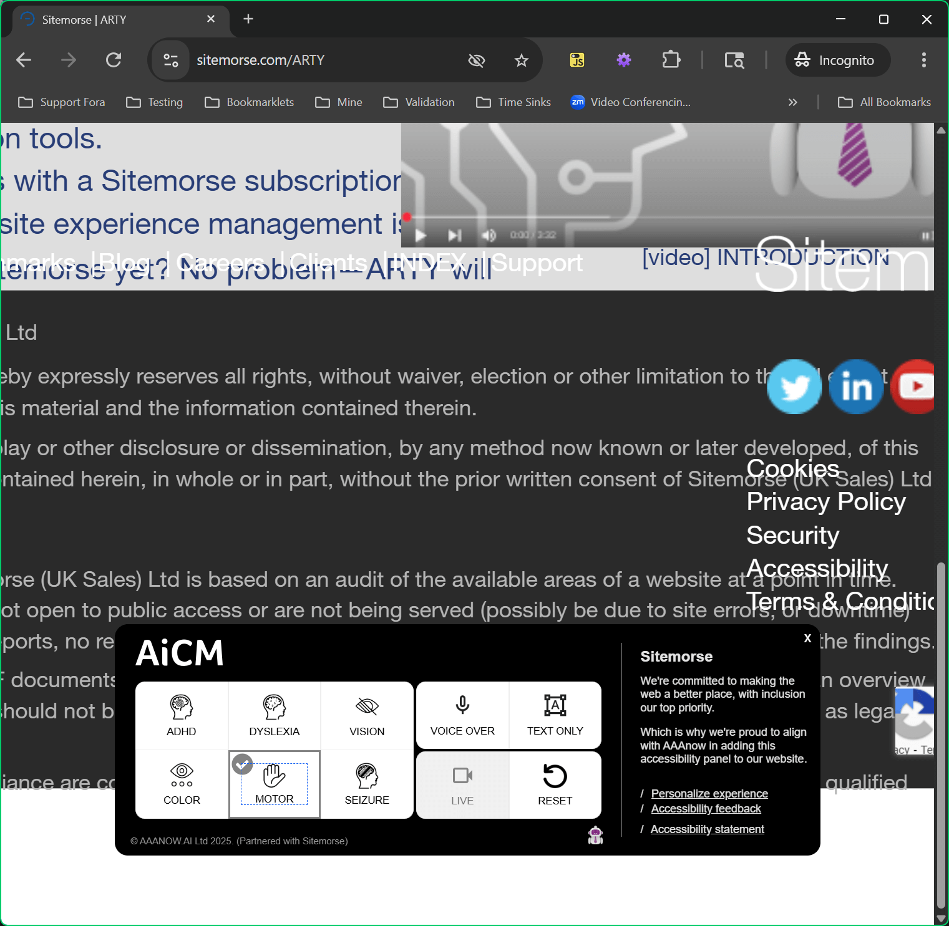The width and height of the screenshot is (949, 926).
Task: Open the Bookmarklets bookmarks folder
Action: [x=249, y=102]
